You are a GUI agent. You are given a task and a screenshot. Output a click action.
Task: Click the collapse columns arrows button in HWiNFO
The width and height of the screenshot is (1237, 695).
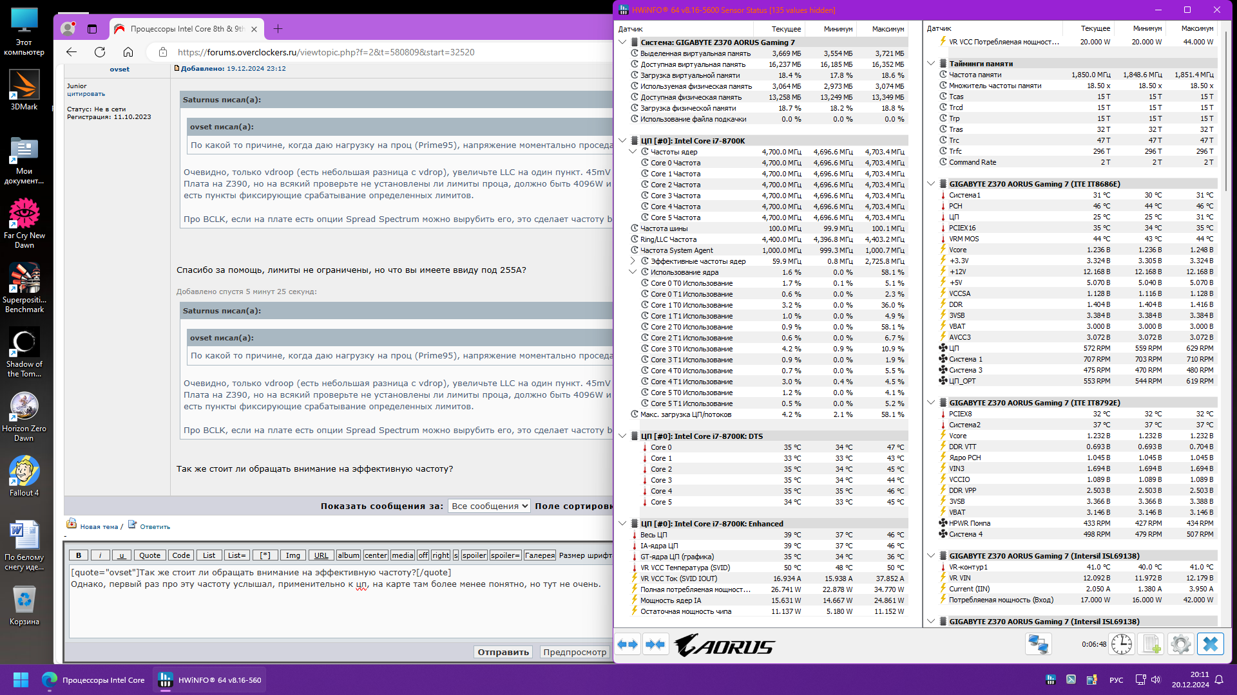655,644
